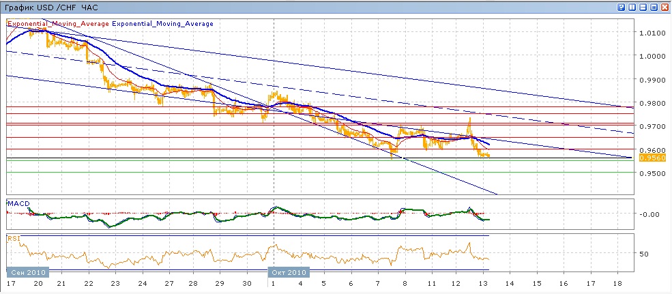Image resolution: width=672 pixels, height=294 pixels.
Task: Click date 18 on the time axis
Action: (617, 282)
